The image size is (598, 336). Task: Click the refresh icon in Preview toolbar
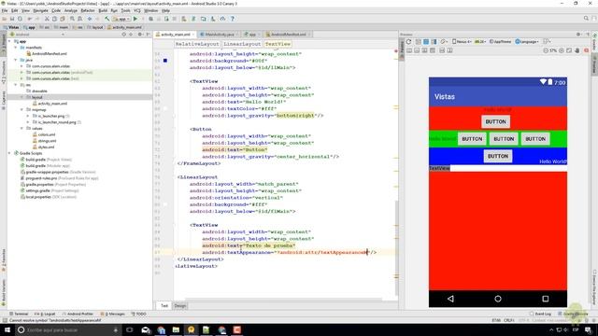click(x=409, y=41)
